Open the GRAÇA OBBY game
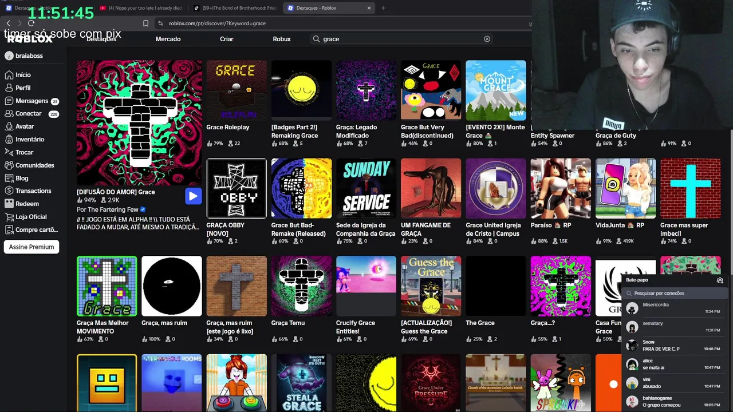733x412 pixels. point(237,188)
